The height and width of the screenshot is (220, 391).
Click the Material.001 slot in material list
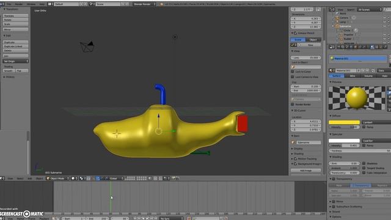point(358,59)
